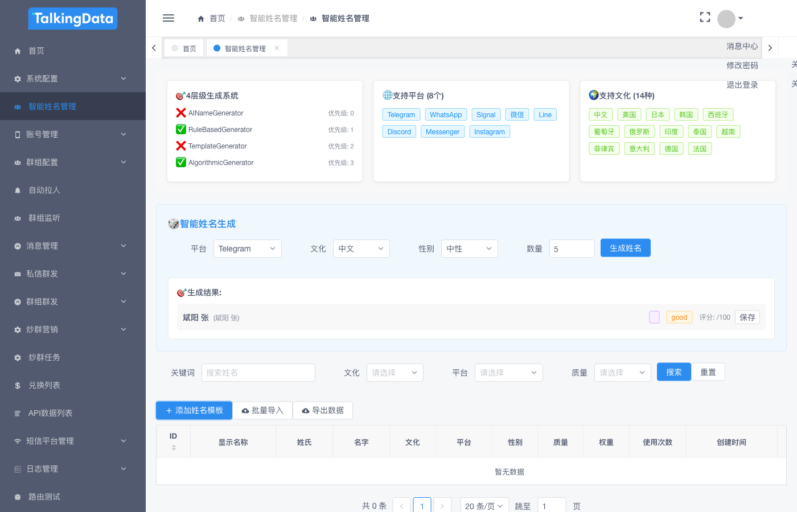797x512 pixels.
Task: Switch to the 首页 tab
Action: point(185,48)
